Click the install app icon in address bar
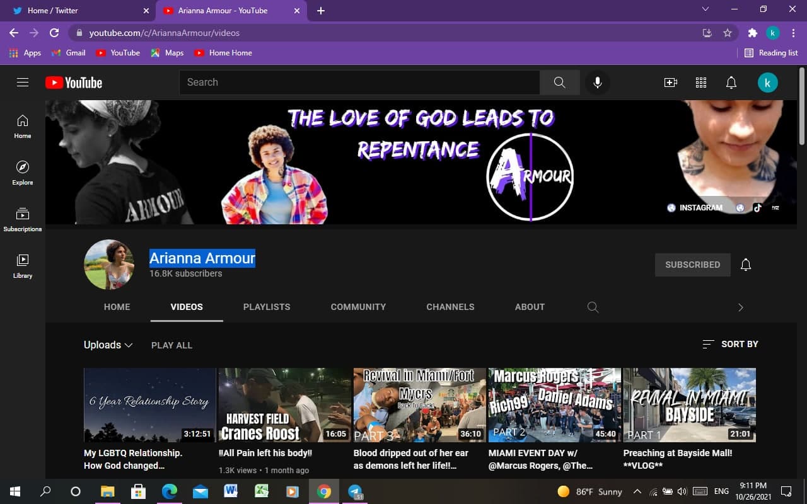Viewport: 807px width, 504px height. pos(707,33)
